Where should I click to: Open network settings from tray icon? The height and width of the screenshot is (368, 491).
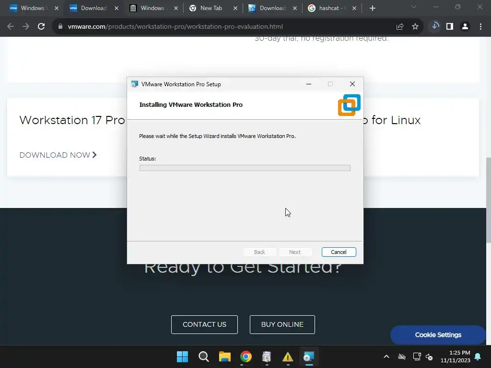click(417, 356)
